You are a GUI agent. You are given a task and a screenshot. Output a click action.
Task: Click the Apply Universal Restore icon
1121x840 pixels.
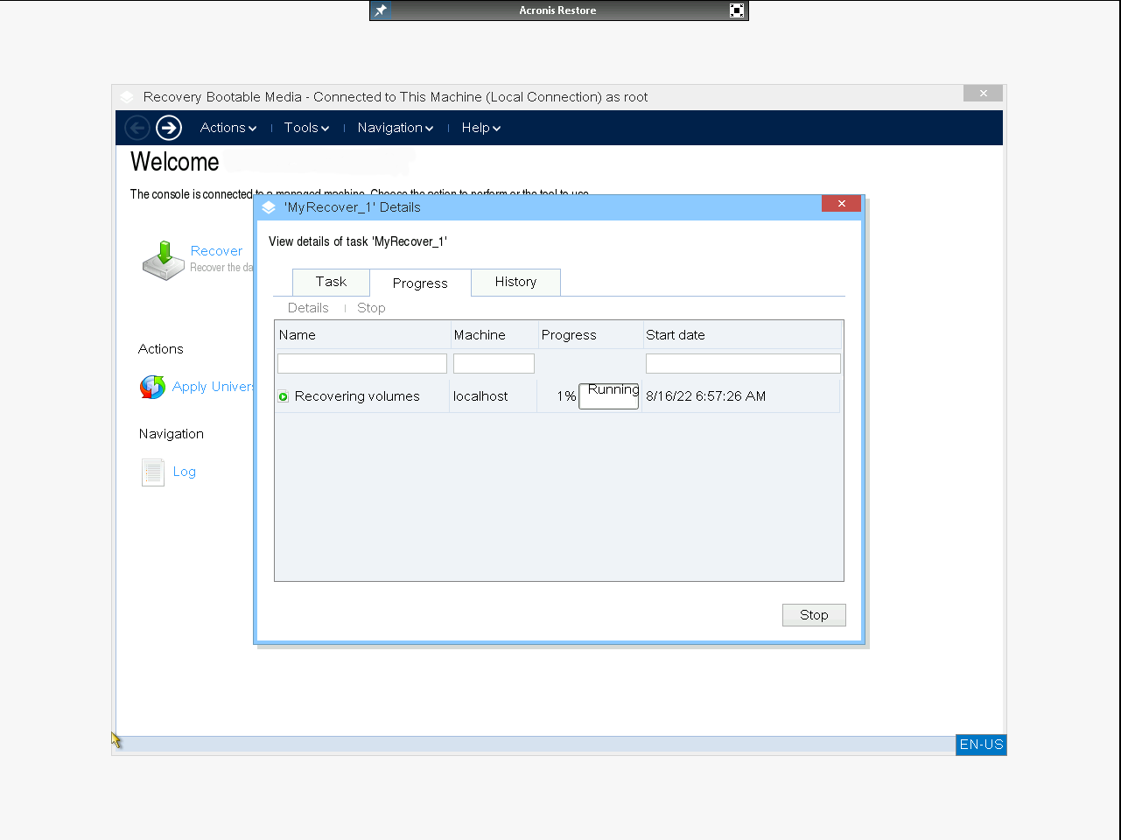tap(152, 387)
